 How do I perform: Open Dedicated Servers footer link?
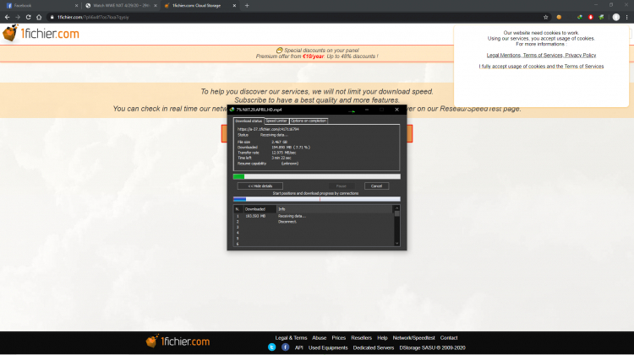[373, 347]
